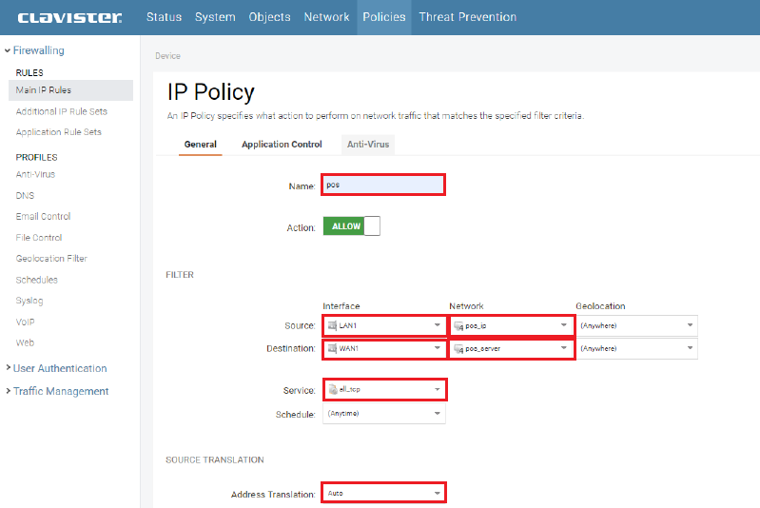Click the LAN1 interface icon in Source
This screenshot has height=508, width=760.
pyautogui.click(x=332, y=325)
